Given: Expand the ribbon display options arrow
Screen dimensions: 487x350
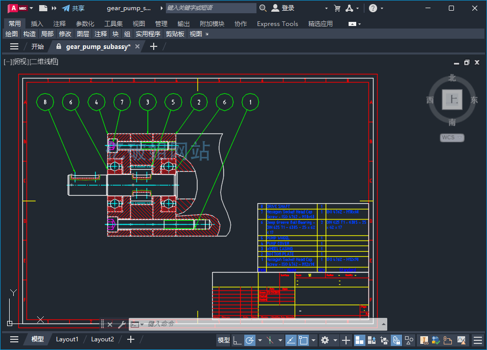Looking at the screenshot, I should [x=360, y=24].
